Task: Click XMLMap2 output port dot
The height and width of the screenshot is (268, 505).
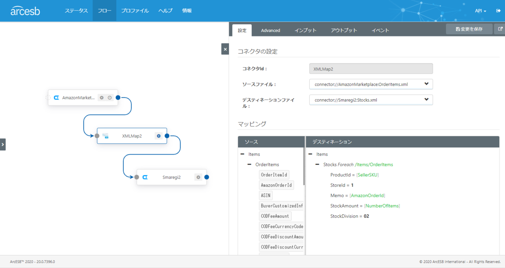Action: [x=167, y=136]
